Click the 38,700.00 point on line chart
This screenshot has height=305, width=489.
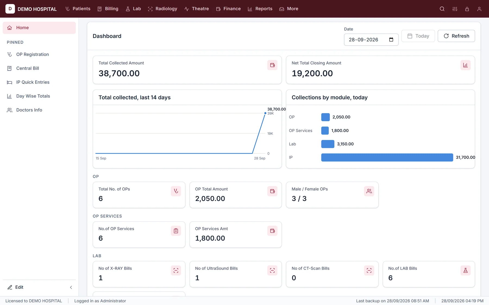click(265, 113)
